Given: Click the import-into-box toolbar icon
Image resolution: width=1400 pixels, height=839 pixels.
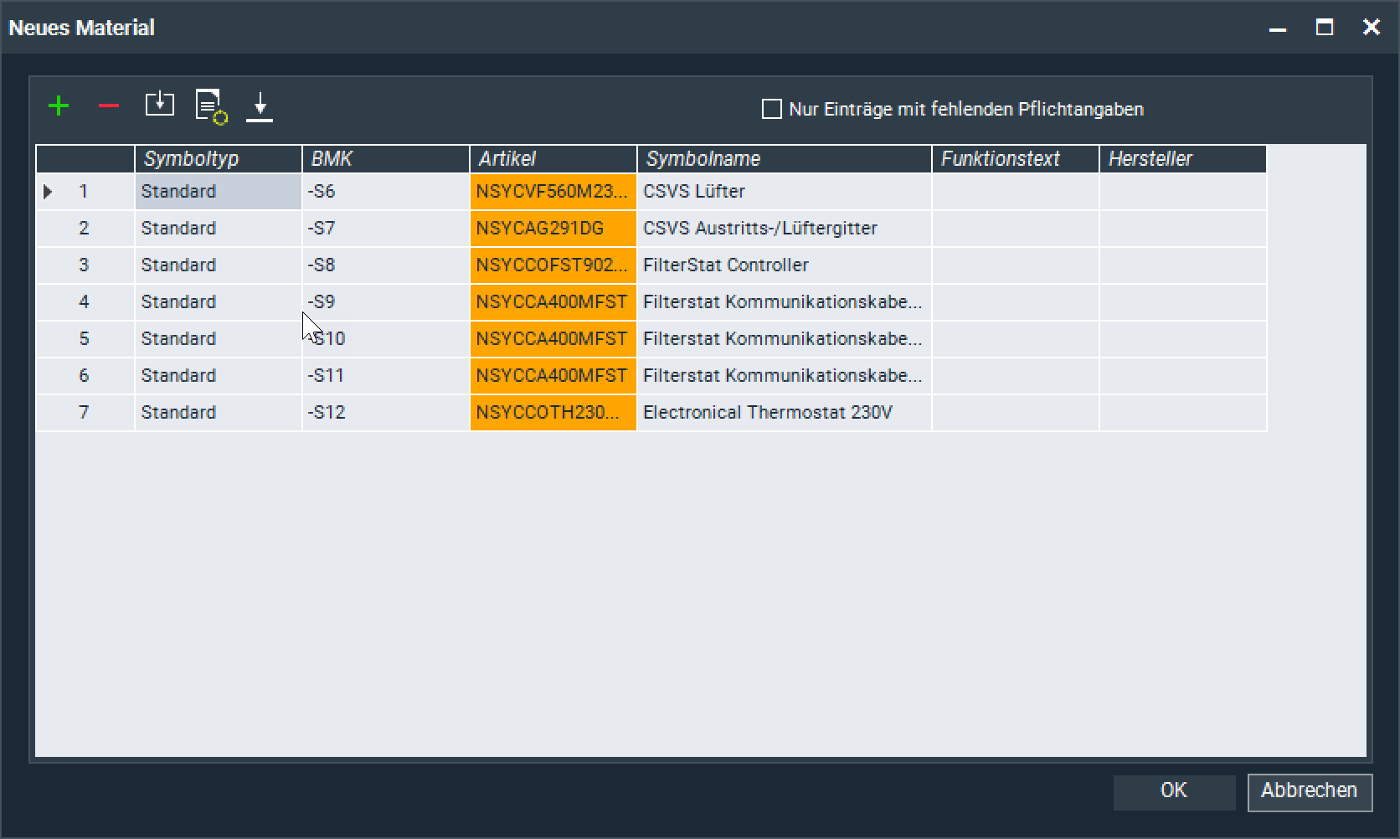Looking at the screenshot, I should pos(159,105).
